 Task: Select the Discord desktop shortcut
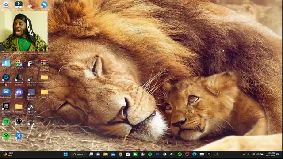19,92
